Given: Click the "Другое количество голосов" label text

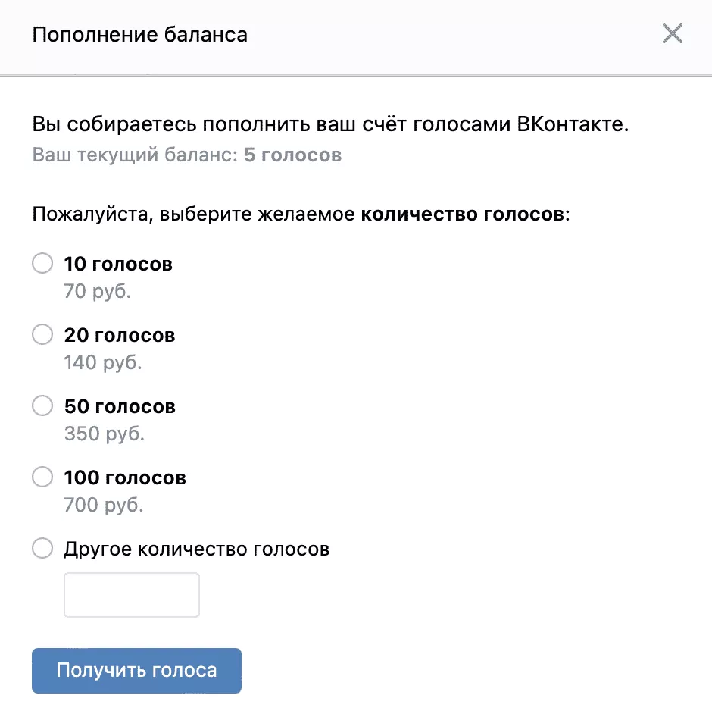Looking at the screenshot, I should [197, 549].
